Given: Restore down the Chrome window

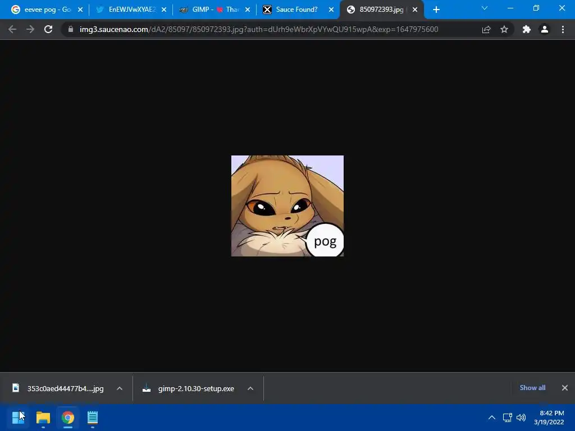Looking at the screenshot, I should [x=536, y=8].
